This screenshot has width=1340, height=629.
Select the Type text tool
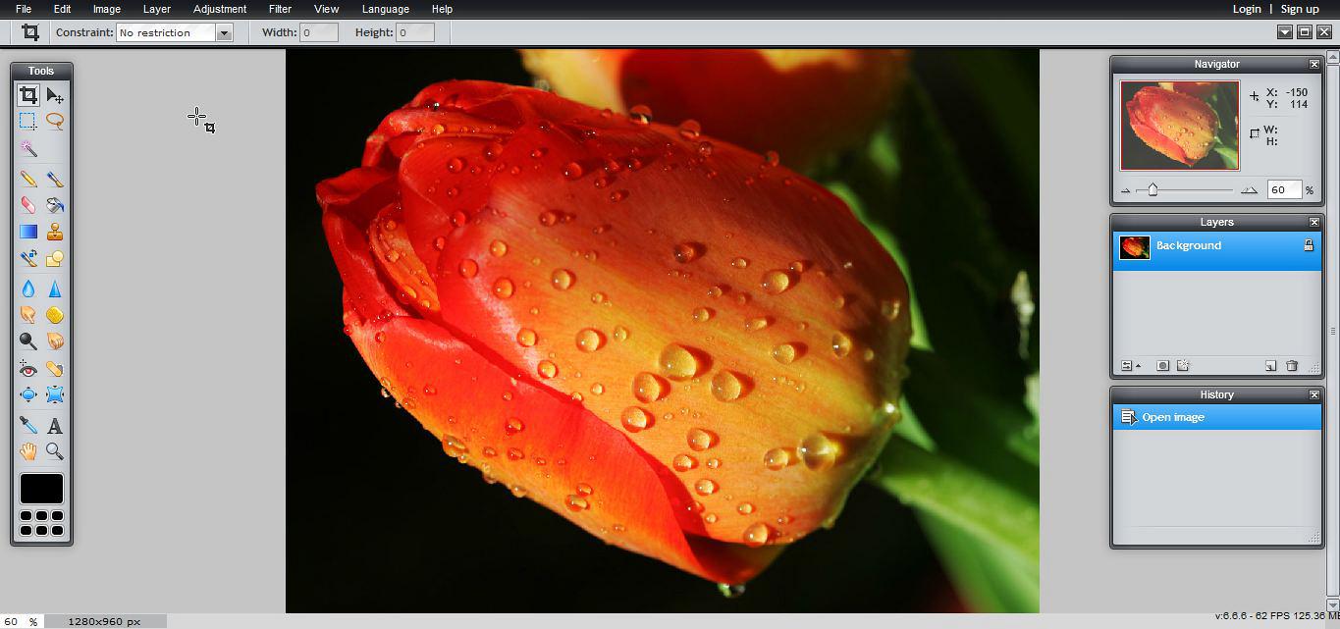pos(55,426)
